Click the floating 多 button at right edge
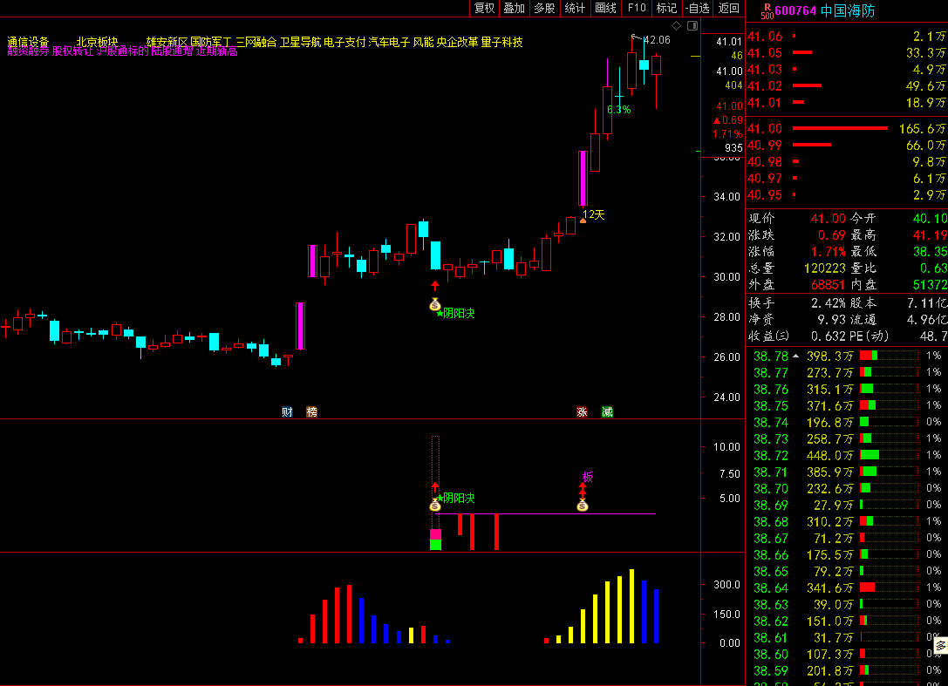The width and height of the screenshot is (948, 686). (941, 646)
